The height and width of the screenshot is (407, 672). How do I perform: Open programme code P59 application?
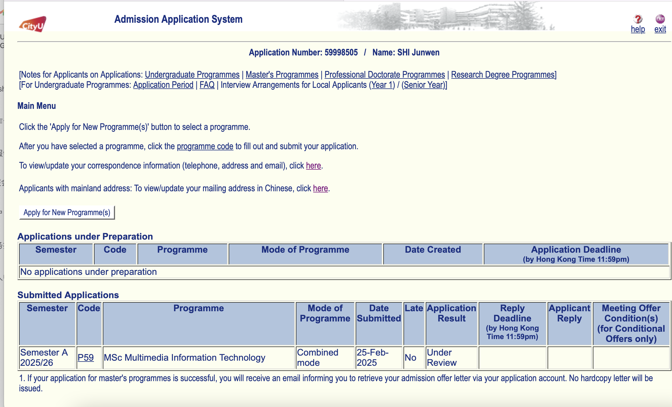click(85, 358)
